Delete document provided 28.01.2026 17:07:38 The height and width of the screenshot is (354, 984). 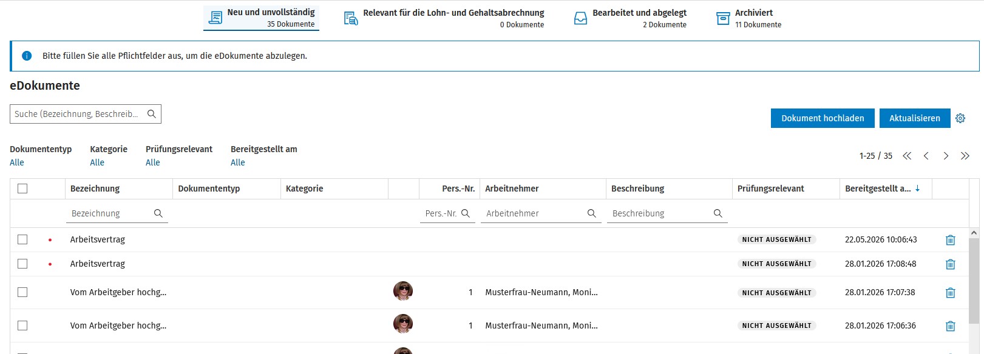pyautogui.click(x=951, y=293)
